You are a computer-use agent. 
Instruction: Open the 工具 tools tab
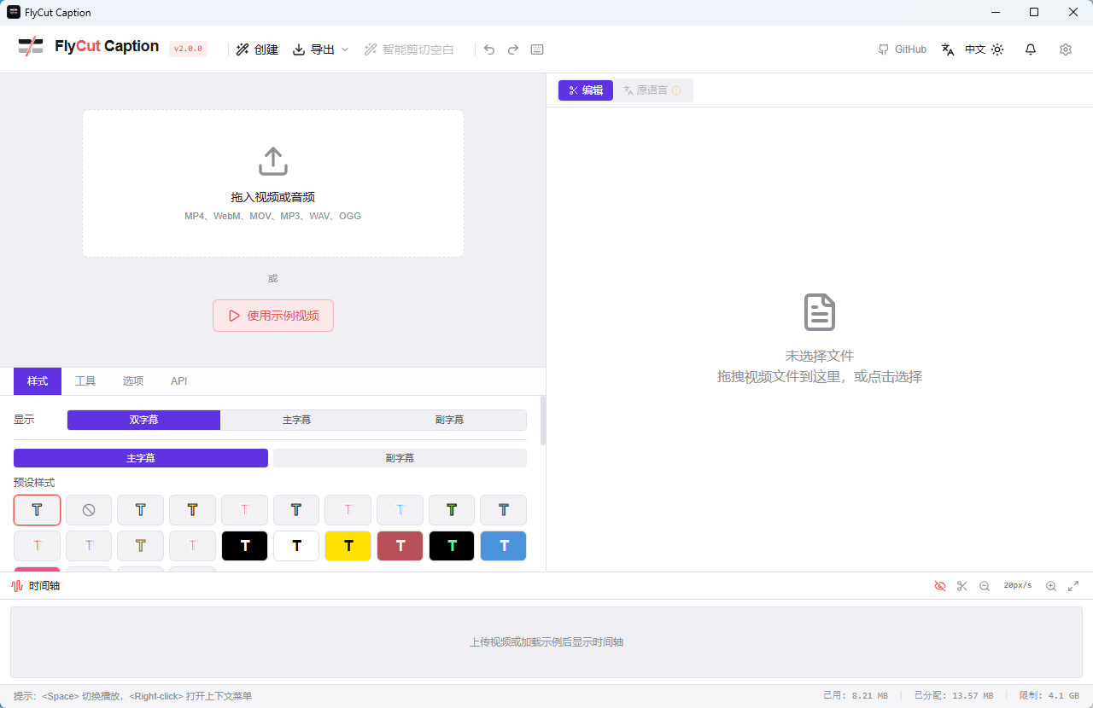pos(85,381)
